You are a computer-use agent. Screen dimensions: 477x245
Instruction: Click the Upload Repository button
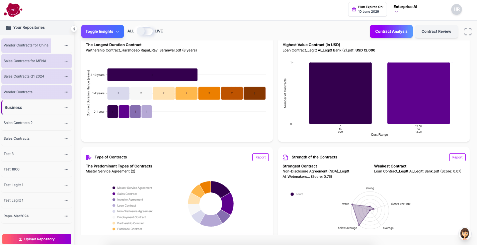[x=37, y=239]
